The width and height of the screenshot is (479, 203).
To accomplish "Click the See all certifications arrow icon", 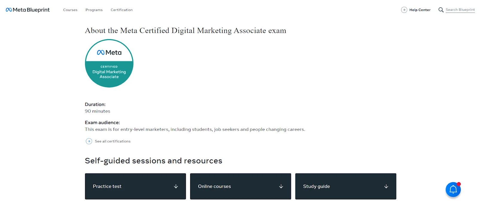I will [89, 141].
